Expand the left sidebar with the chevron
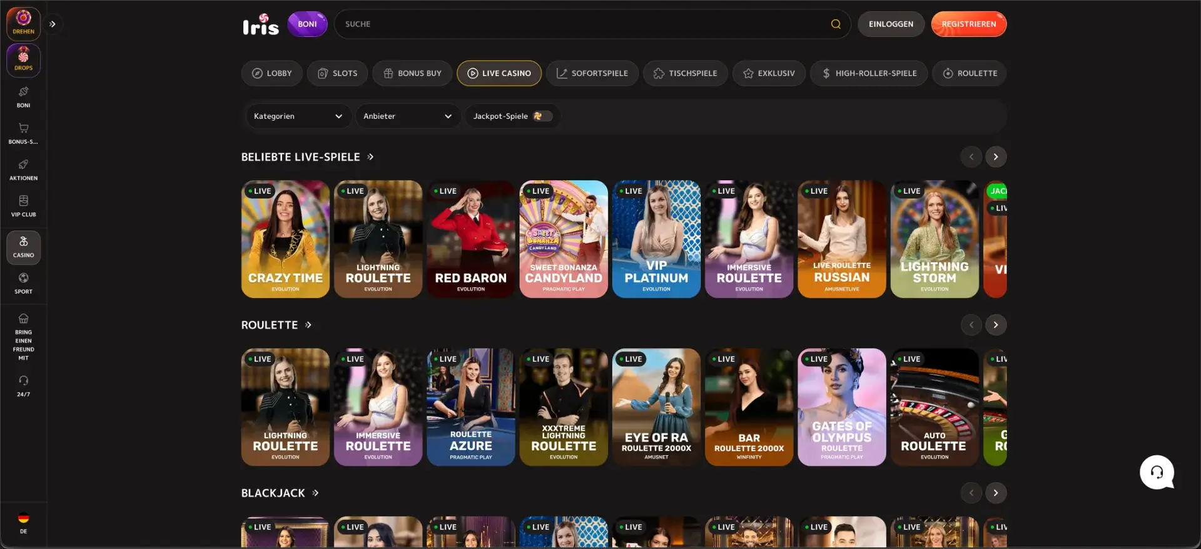Image resolution: width=1201 pixels, height=549 pixels. [x=53, y=24]
